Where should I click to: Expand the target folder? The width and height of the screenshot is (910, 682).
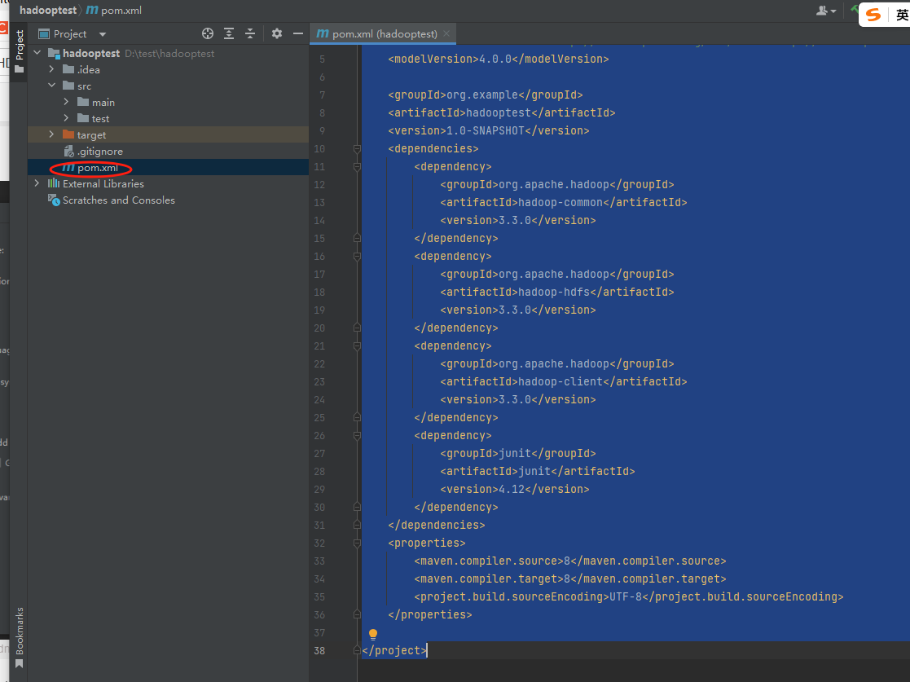pos(51,134)
